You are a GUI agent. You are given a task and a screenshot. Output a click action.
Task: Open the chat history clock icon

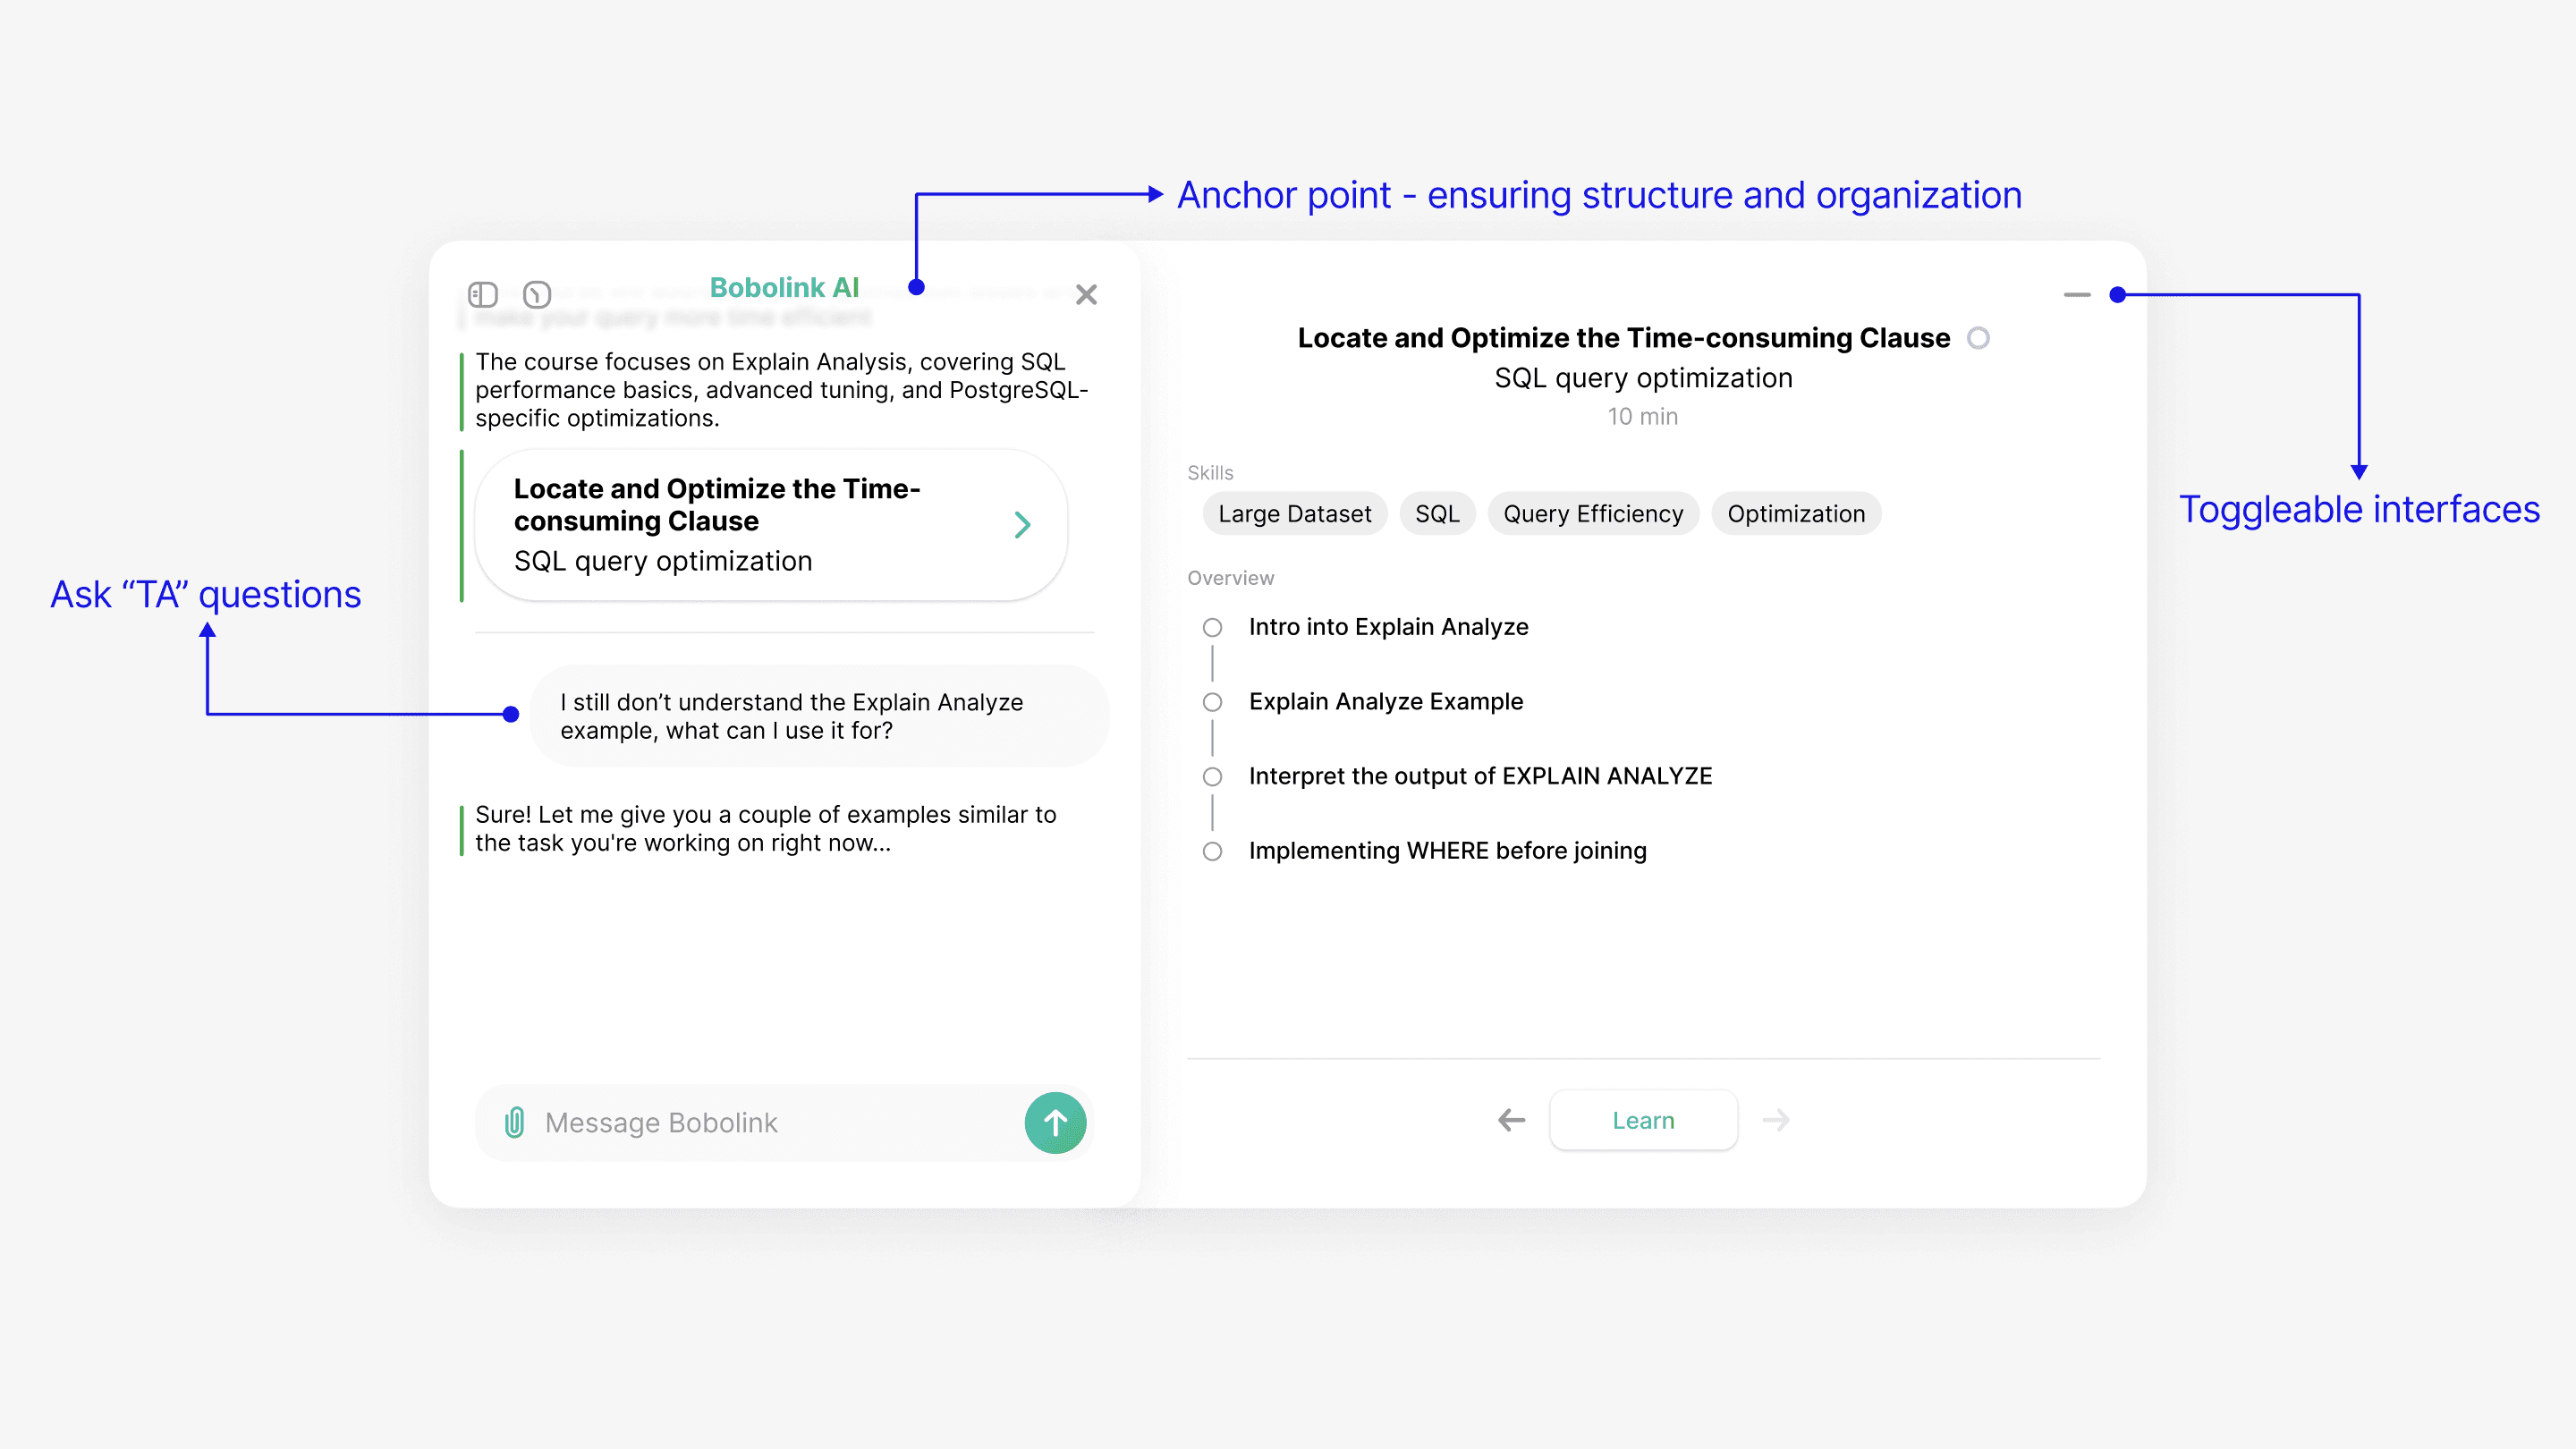pos(537,294)
